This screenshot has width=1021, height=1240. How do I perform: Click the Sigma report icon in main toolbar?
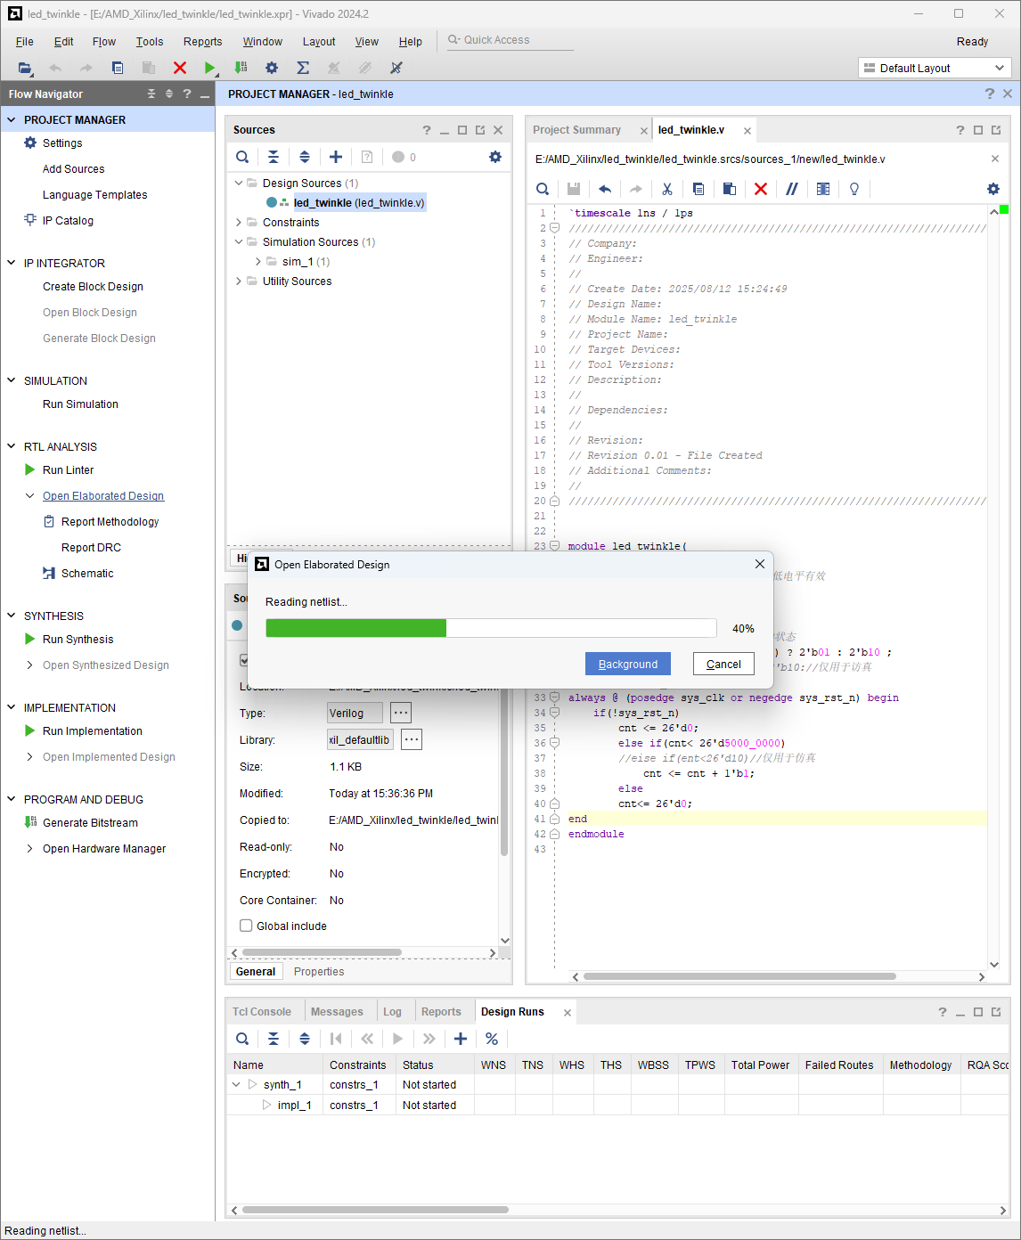pos(303,68)
